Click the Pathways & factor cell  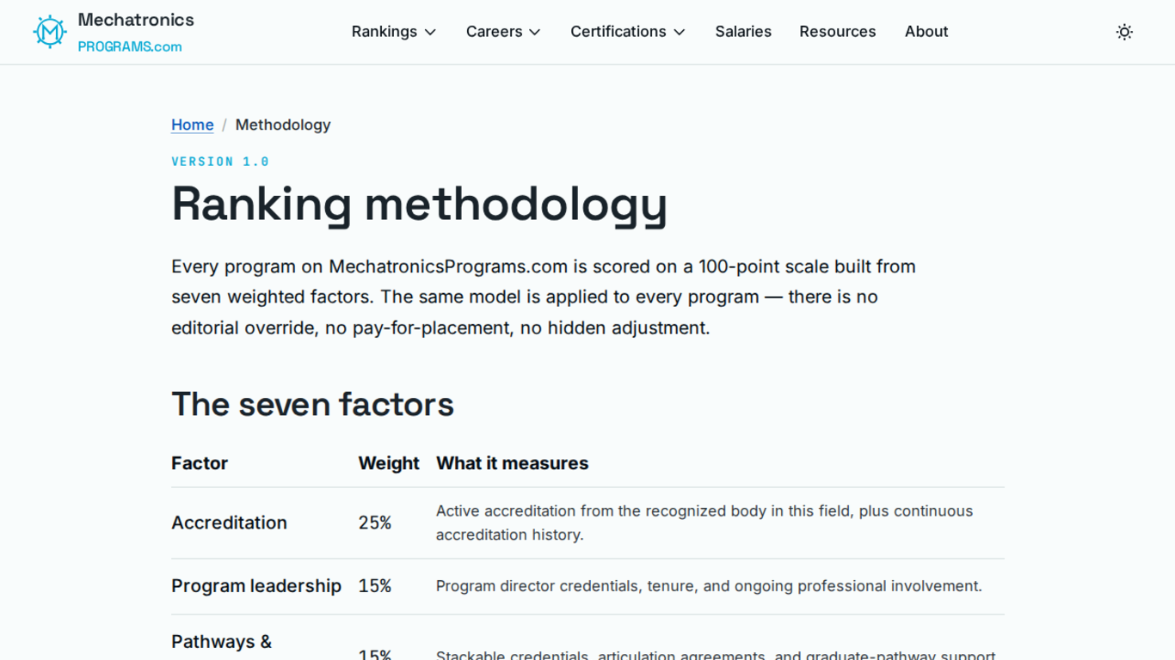[x=221, y=642]
